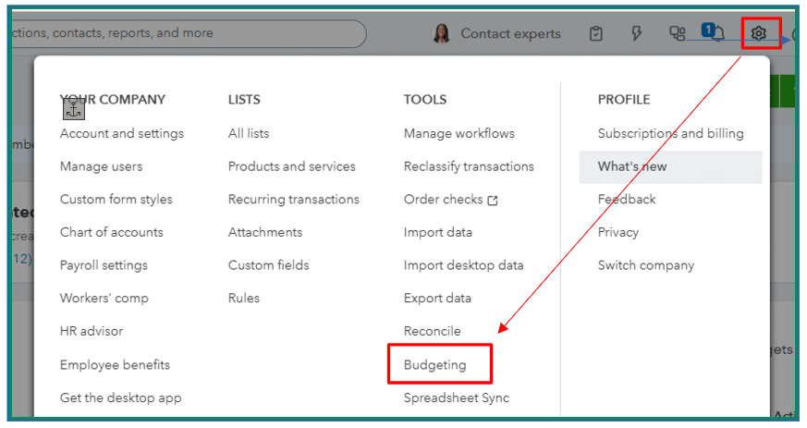Open Employee benefits
The width and height of the screenshot is (807, 428).
(115, 365)
